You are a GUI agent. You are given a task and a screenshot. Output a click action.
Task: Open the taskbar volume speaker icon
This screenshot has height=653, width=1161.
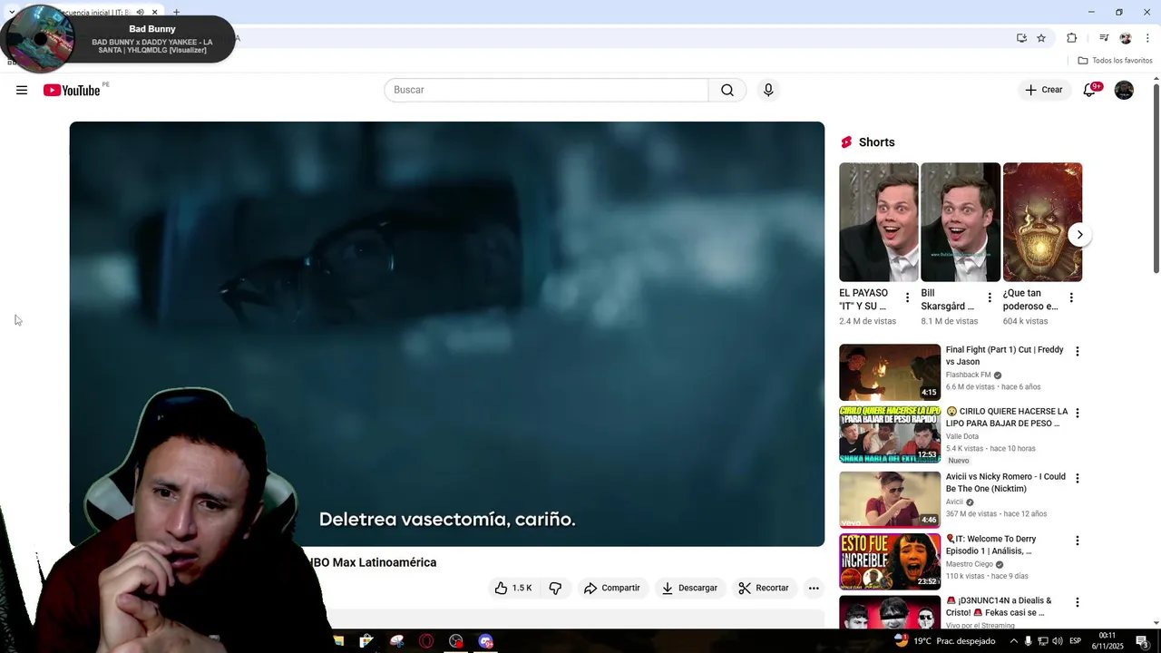click(x=1057, y=641)
